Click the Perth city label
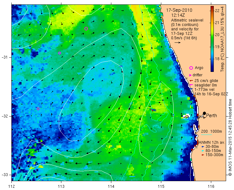 point(212,116)
